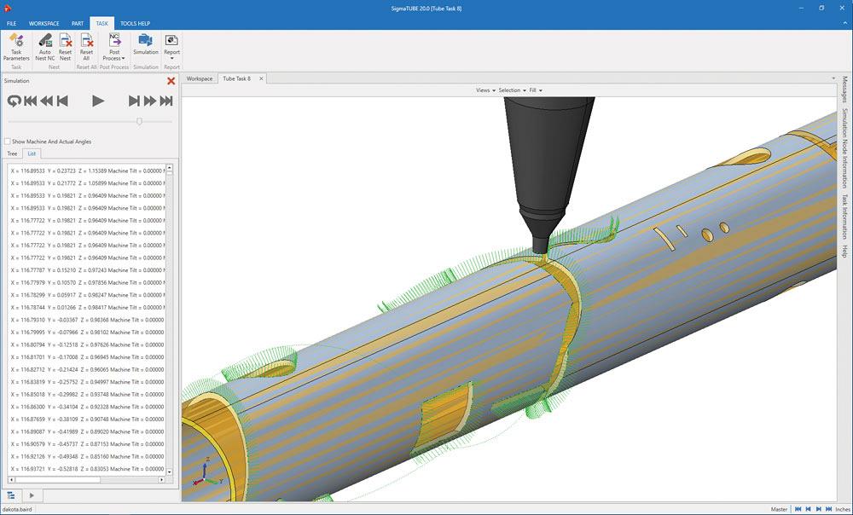The image size is (853, 515).
Task: Launch the Simulation tool from ribbon
Action: [x=145, y=46]
